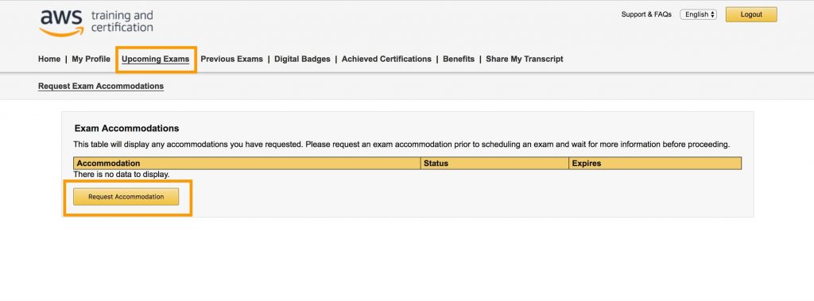The image size is (814, 301).
Task: Navigate to Digital Badges
Action: tap(302, 59)
